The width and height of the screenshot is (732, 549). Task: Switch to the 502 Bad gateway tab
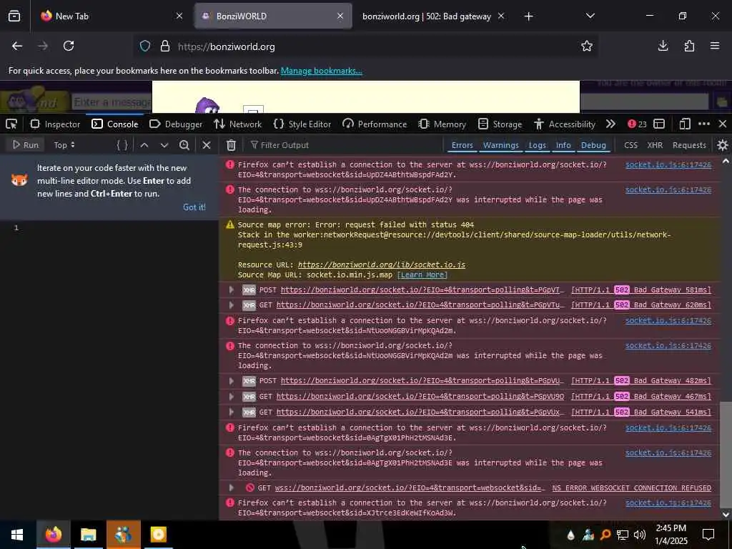click(432, 16)
